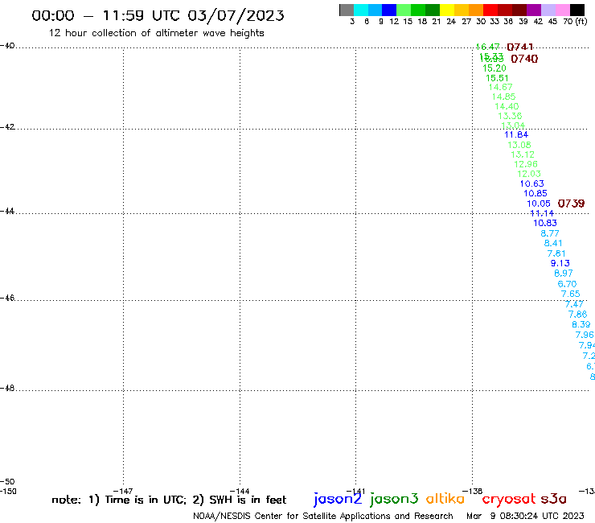This screenshot has height=523, width=595.
Task: Click the time stamp 0739
Action: [x=571, y=204]
